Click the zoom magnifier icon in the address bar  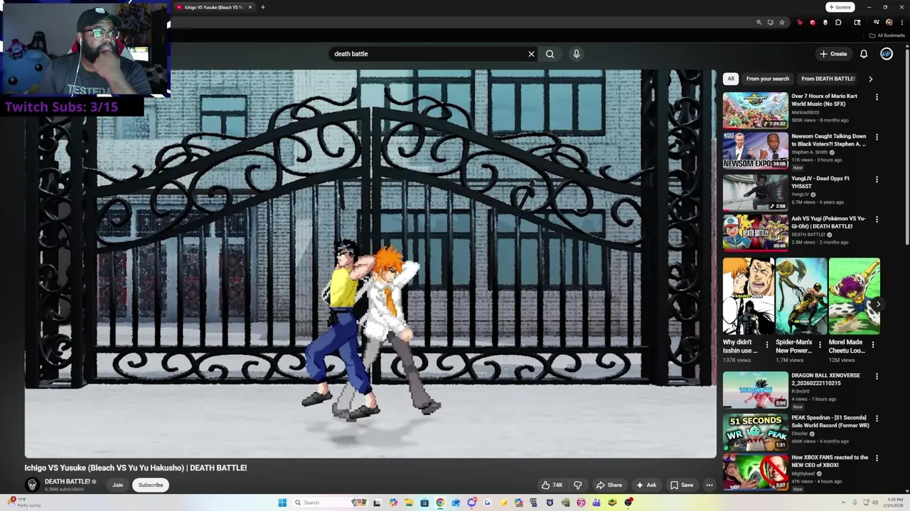(759, 22)
